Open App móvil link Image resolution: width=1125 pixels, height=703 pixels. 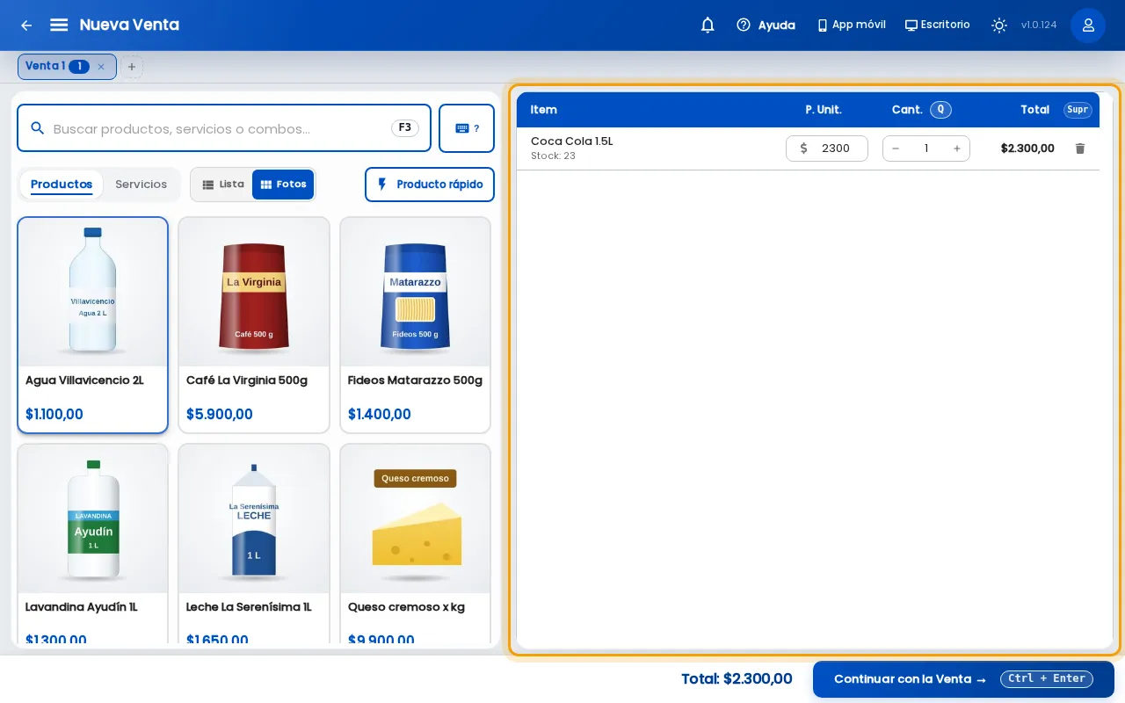pyautogui.click(x=851, y=25)
